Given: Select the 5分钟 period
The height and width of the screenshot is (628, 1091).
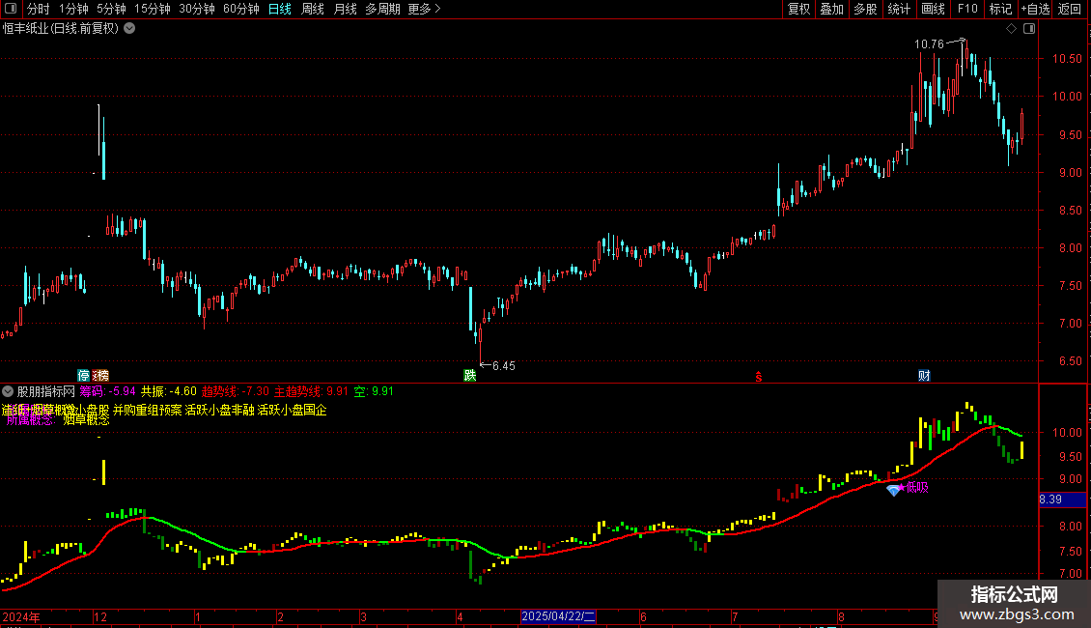Looking at the screenshot, I should [111, 9].
